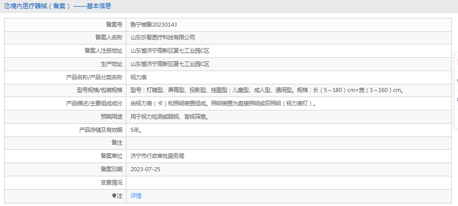This screenshot has height=206, width=458.
Task: Select the description starting with 由视力表(卡)
Action: pyautogui.click(x=224, y=104)
